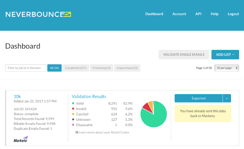Click the NeverBounce envelope logo
Image resolution: width=244 pixels, height=149 pixels.
point(67,14)
